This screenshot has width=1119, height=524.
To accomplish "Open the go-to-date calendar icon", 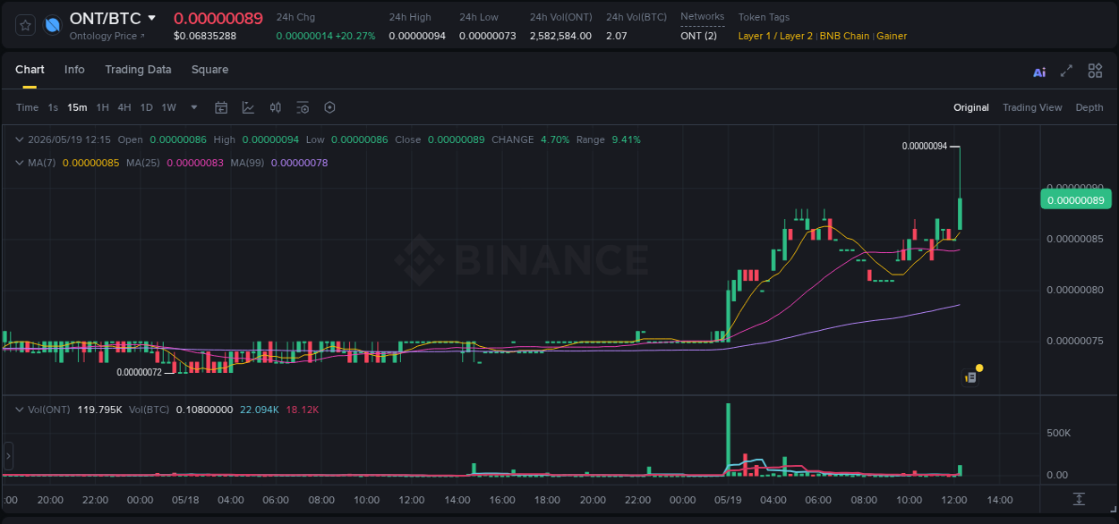I will pyautogui.click(x=221, y=107).
